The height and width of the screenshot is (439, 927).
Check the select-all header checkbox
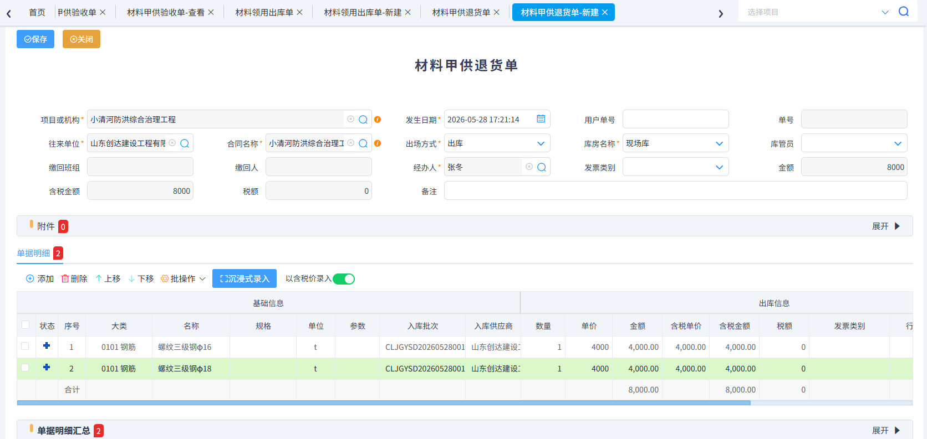tap(26, 325)
